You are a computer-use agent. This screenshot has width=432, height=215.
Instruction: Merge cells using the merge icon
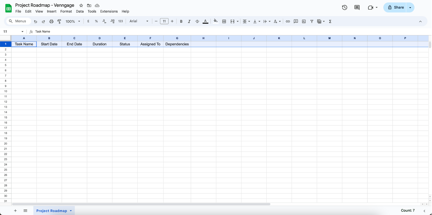pyautogui.click(x=232, y=21)
